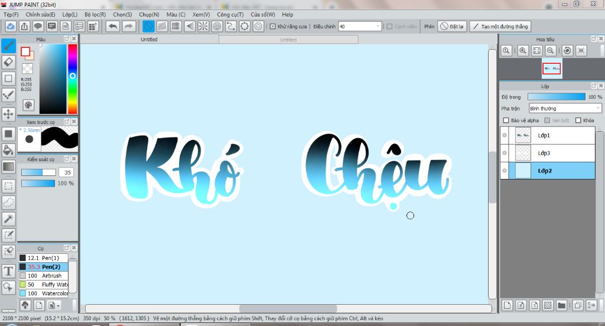
Task: Undock the Cọ brush panel
Action: 67,247
